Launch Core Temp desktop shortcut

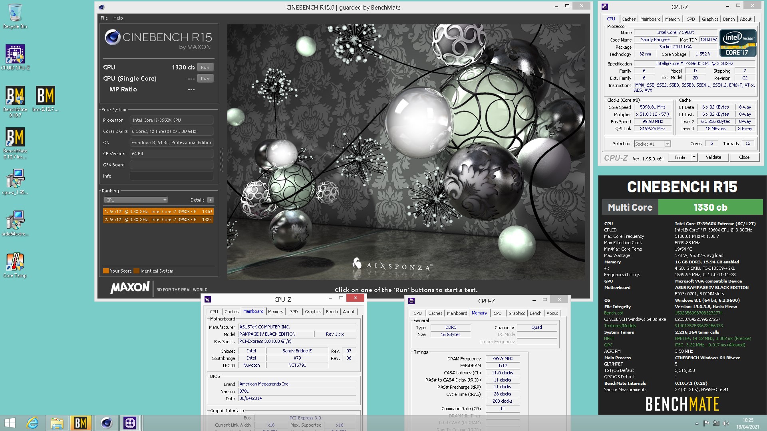point(15,265)
